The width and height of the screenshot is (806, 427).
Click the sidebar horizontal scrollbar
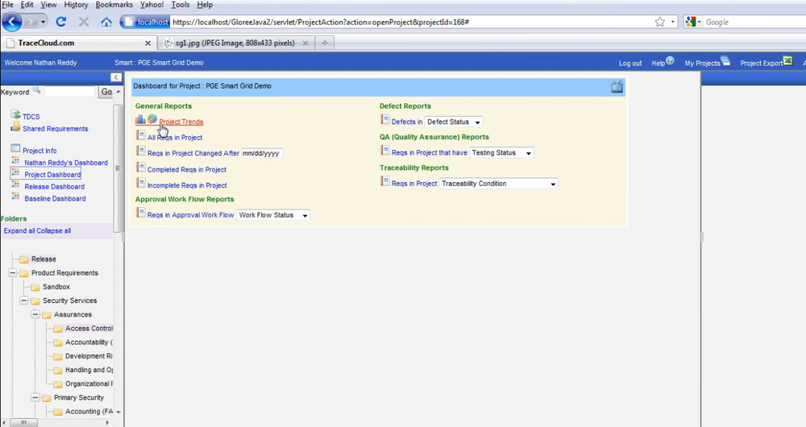(56, 422)
